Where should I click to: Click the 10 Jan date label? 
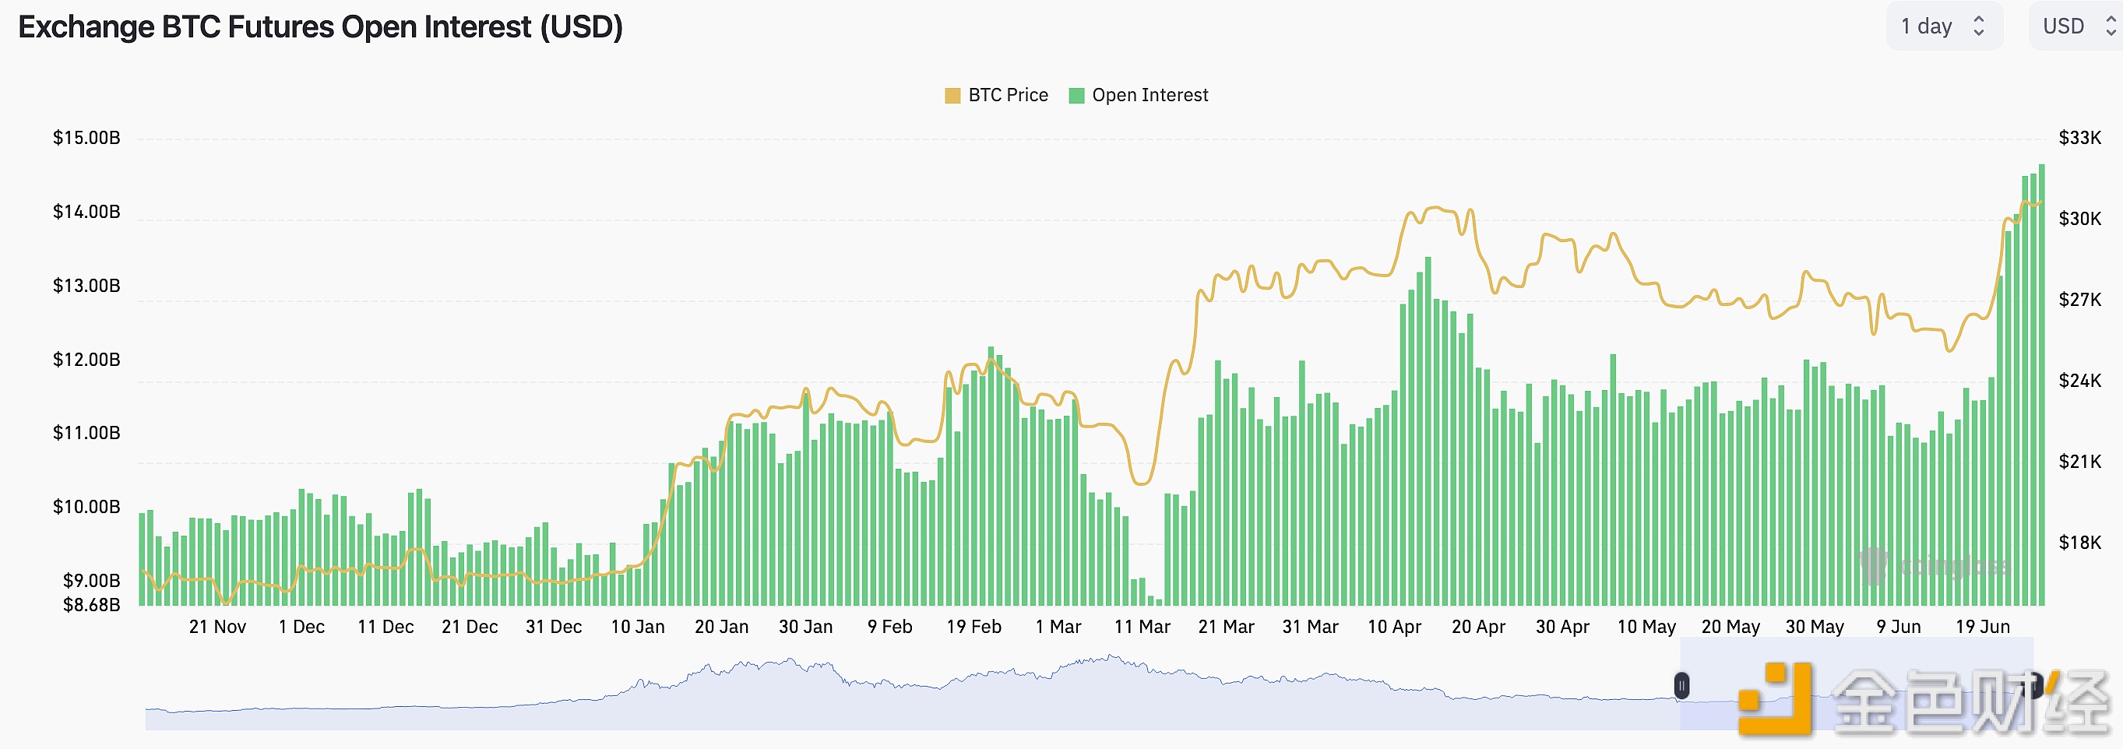638,627
